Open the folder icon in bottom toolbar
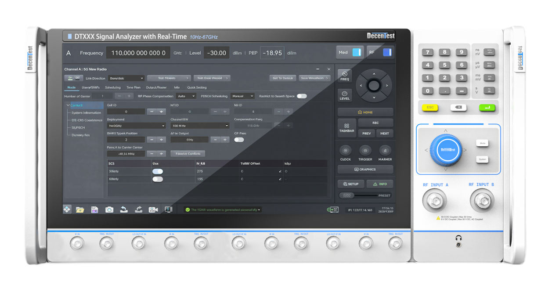Screen dimensions: 552x300 (80, 210)
